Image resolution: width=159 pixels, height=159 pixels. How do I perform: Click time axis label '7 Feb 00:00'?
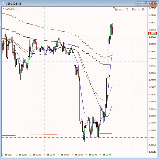49,155
